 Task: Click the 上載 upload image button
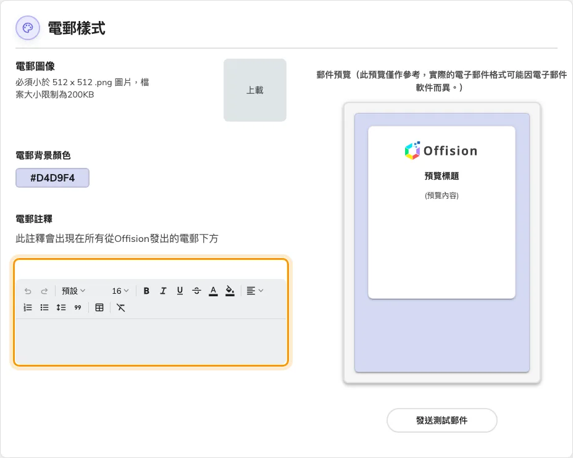point(255,90)
